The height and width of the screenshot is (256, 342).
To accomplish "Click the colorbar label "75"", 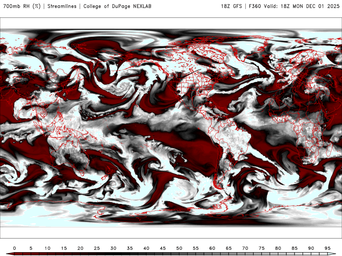I will tap(262, 248).
